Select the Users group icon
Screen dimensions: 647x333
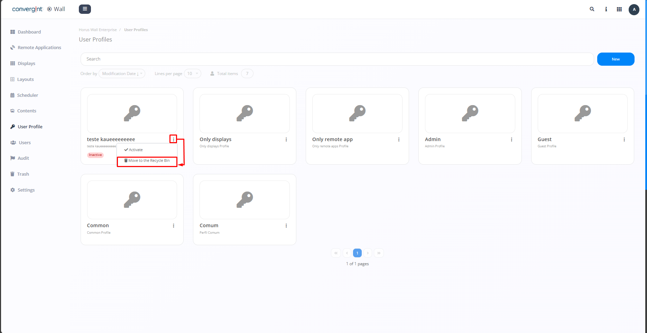12,142
